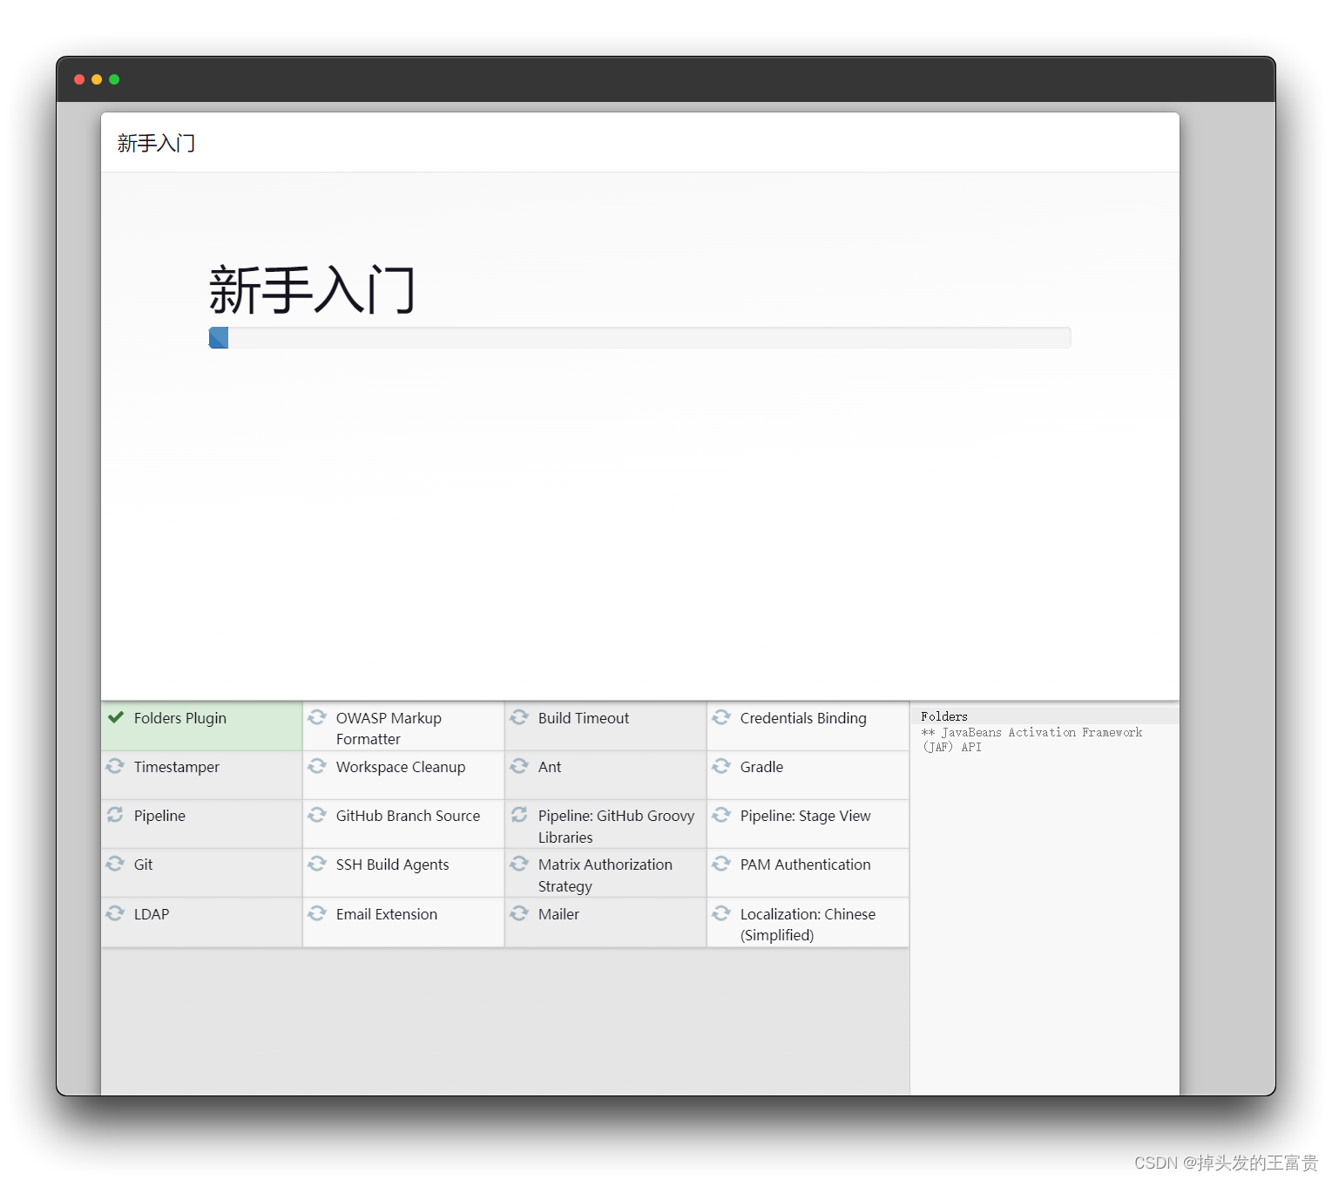
Task: Select the Pipeline: Stage View text
Action: pyautogui.click(x=806, y=816)
